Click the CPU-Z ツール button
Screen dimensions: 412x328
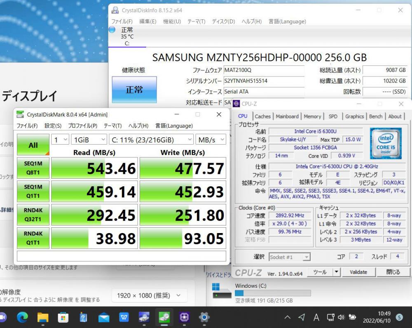point(320,272)
